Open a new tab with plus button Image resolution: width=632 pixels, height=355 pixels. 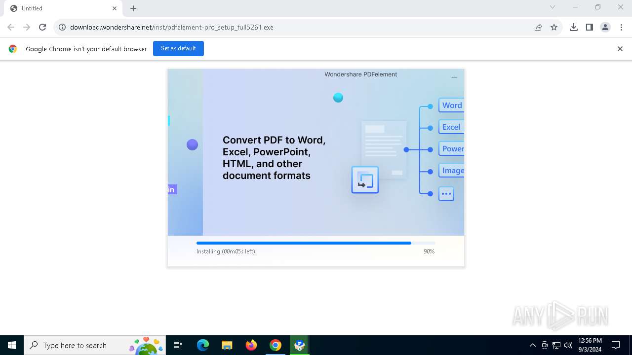click(x=133, y=8)
